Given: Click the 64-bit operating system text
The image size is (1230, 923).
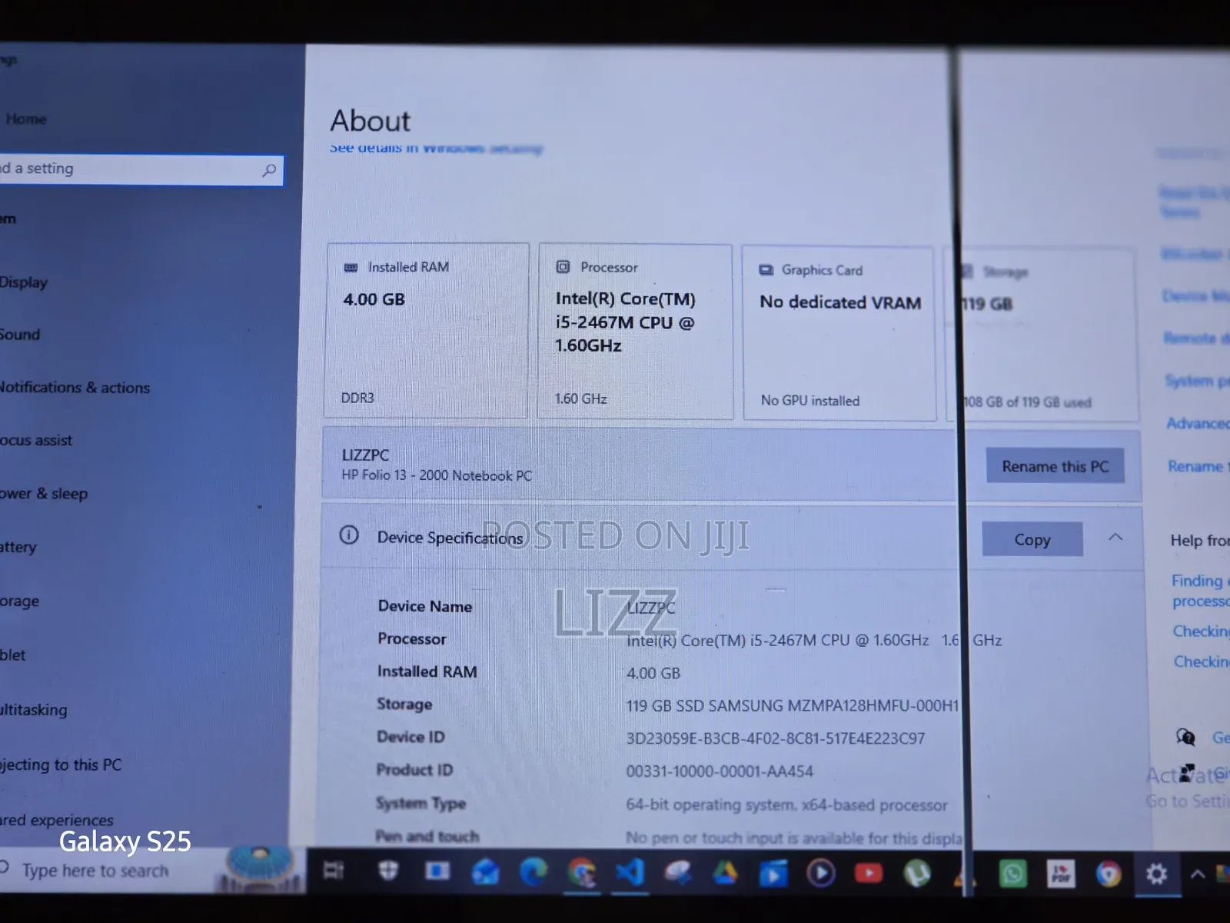Looking at the screenshot, I should coord(786,805).
